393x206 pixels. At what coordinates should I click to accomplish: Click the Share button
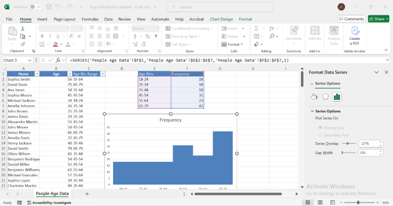379,19
